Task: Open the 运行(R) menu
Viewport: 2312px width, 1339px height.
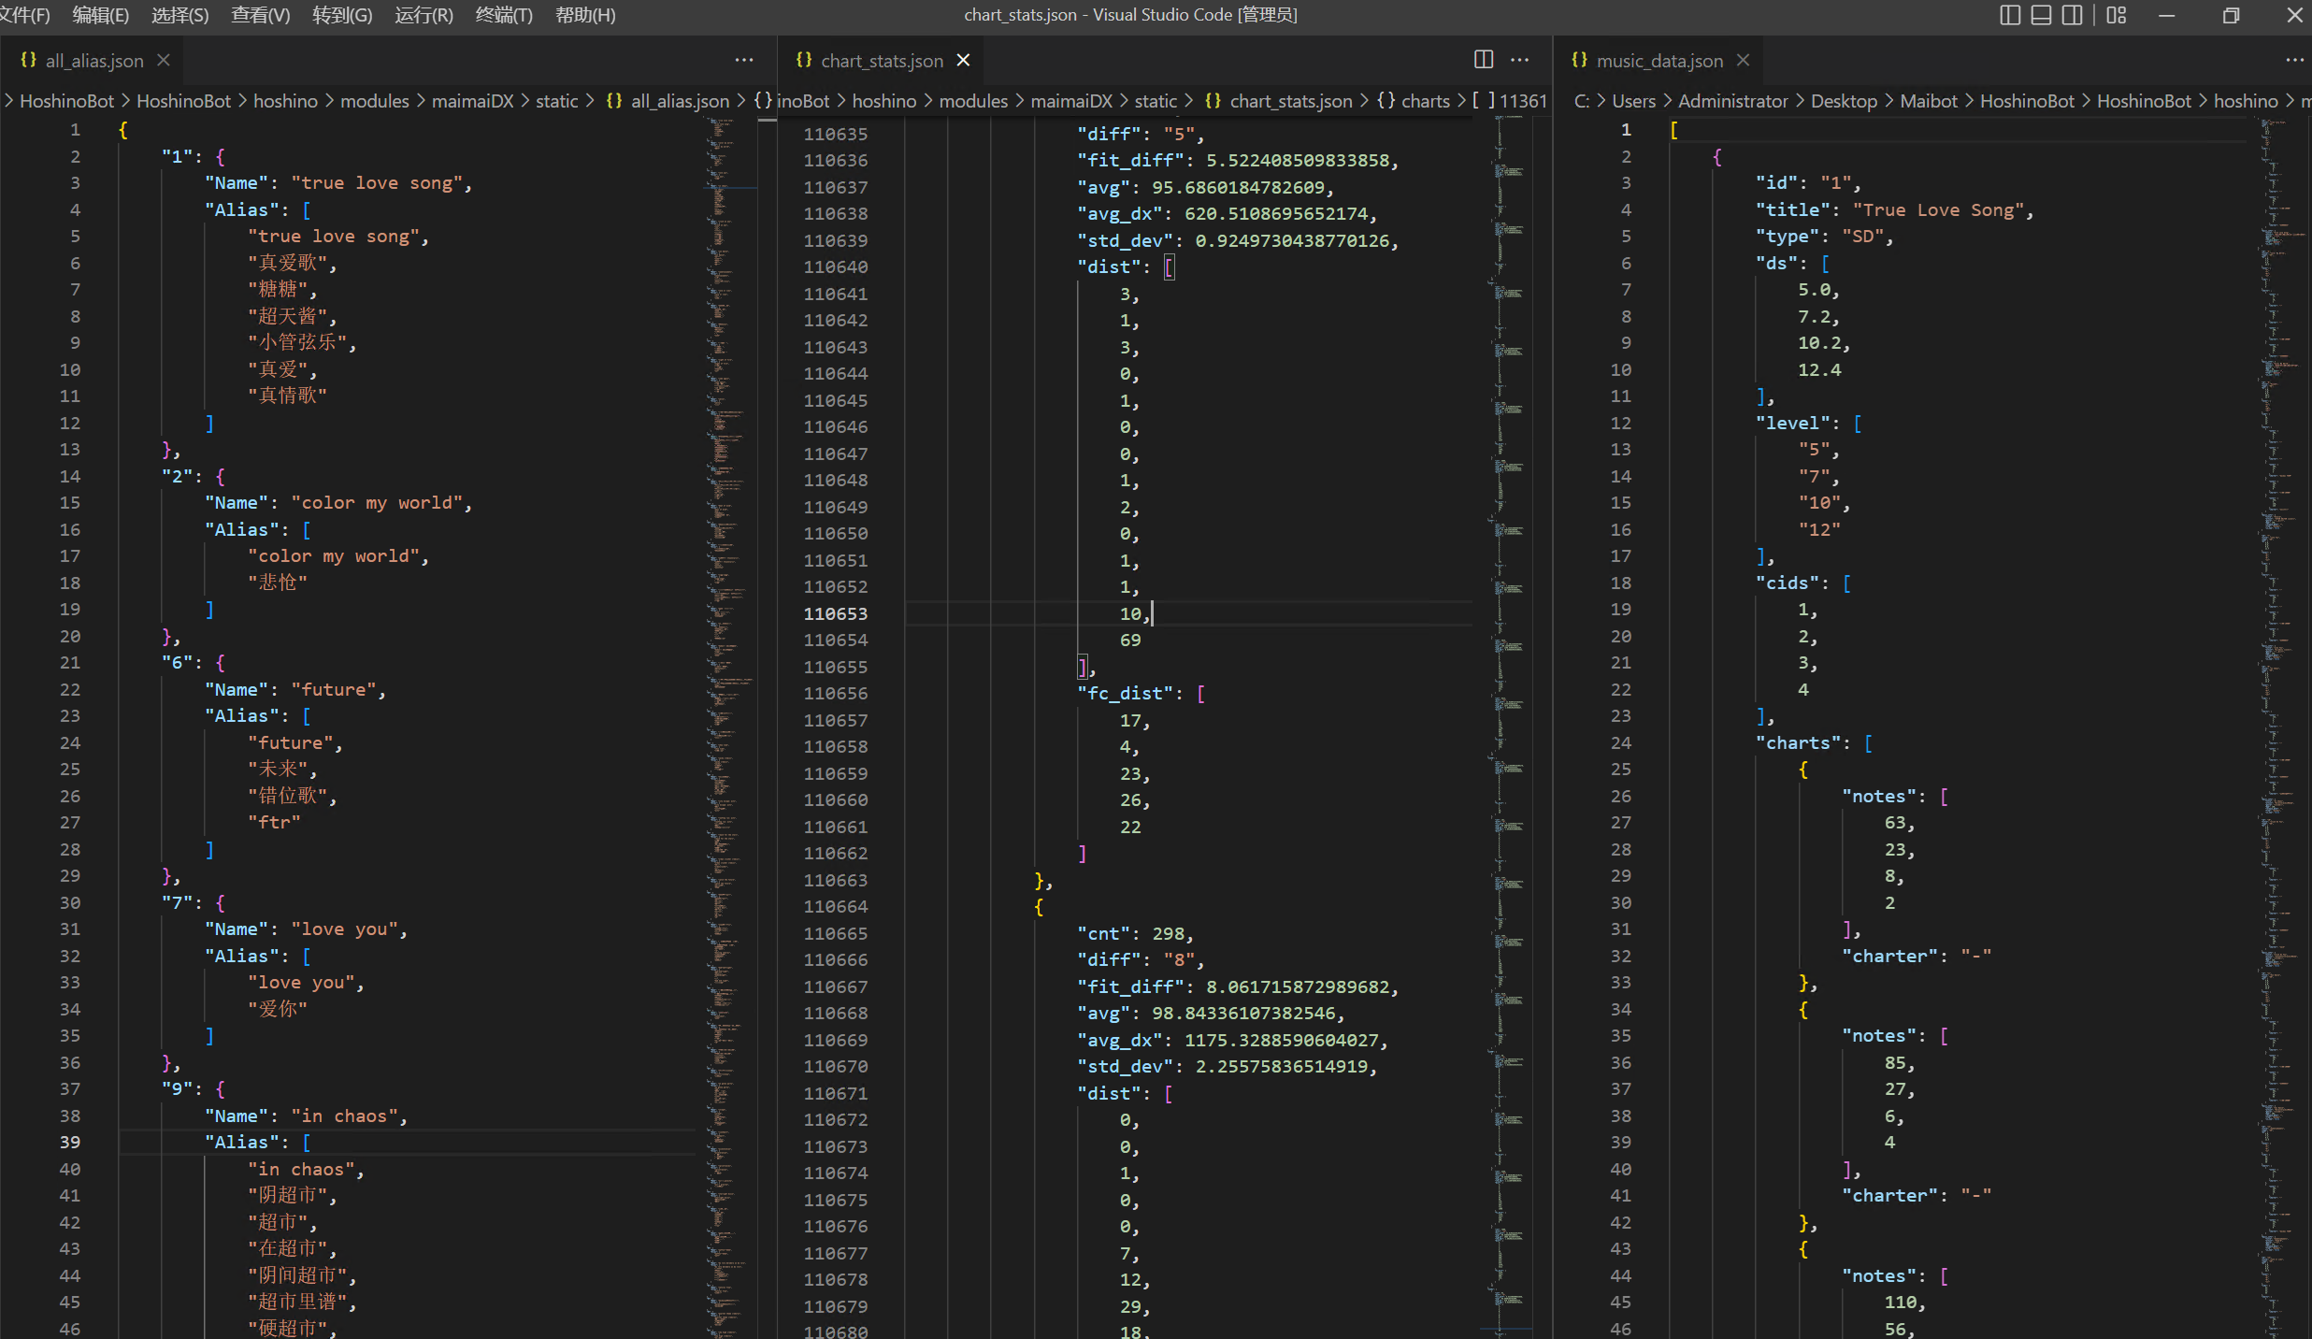Action: pyautogui.click(x=424, y=15)
